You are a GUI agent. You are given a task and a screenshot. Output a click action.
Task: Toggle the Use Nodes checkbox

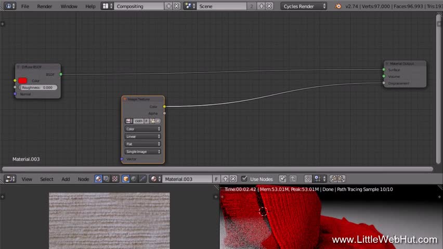tap(244, 178)
